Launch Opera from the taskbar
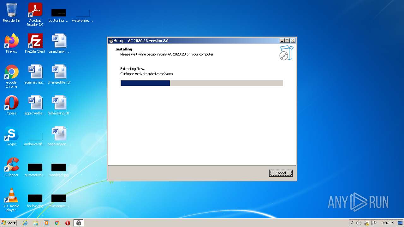The image size is (404, 227). point(68,223)
